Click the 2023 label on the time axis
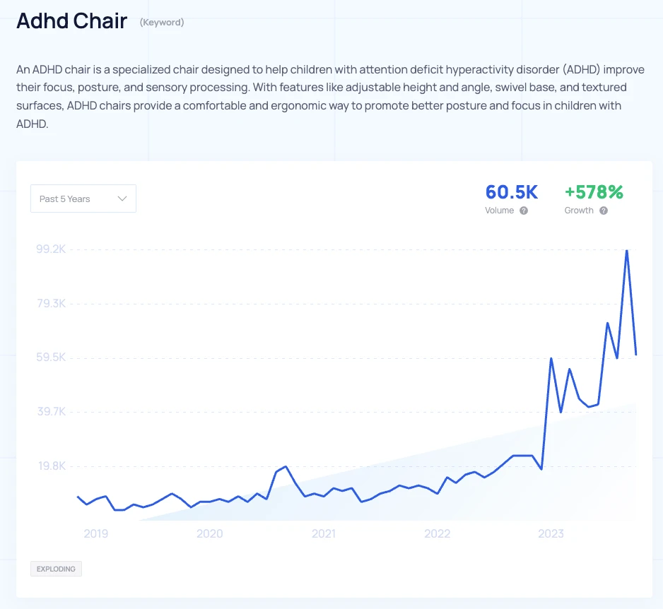Screen dimensions: 663x609 coord(551,533)
